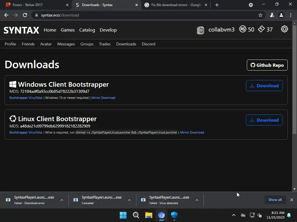Open Chrome three-dot menu

291,15
